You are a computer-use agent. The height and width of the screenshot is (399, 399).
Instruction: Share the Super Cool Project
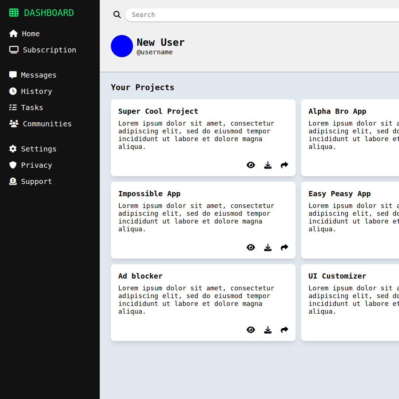coord(284,165)
